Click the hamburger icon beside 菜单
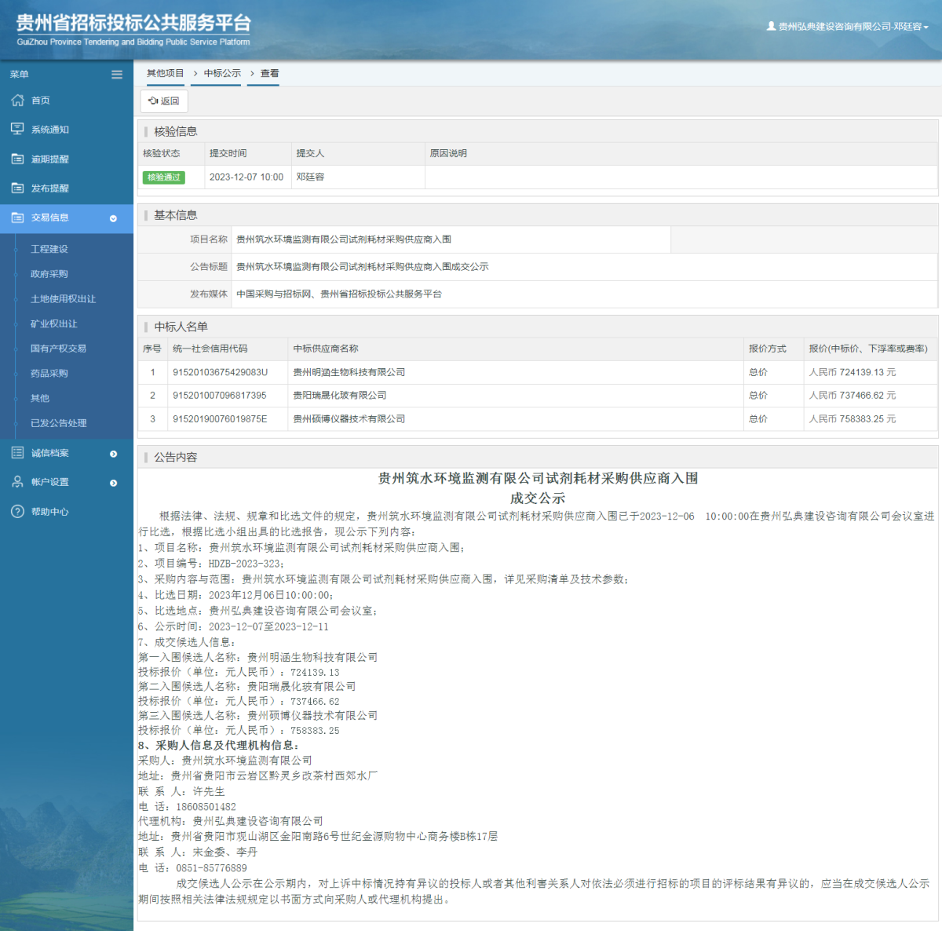 [116, 74]
